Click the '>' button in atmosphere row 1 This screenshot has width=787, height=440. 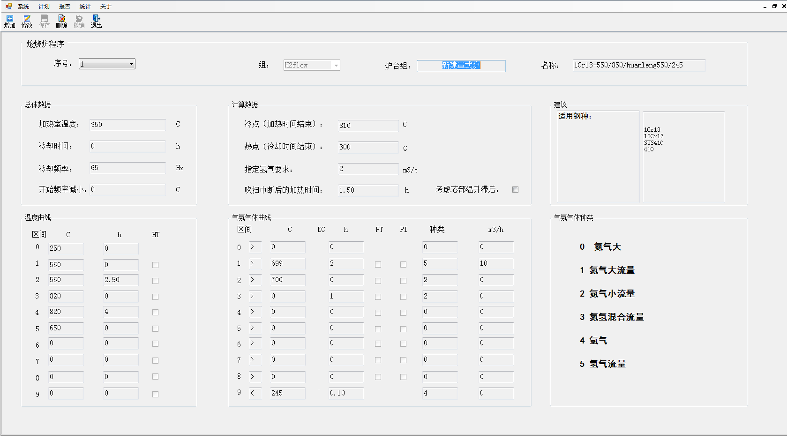click(255, 263)
